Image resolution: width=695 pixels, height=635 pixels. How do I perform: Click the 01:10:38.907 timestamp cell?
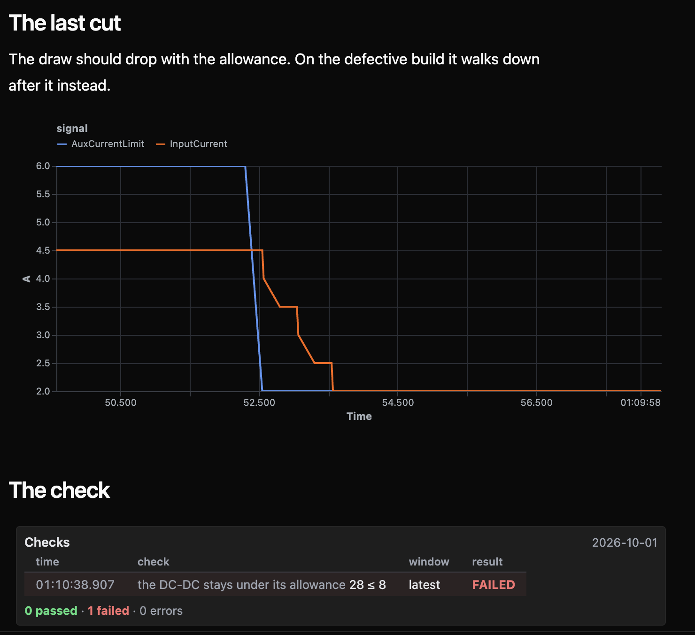[x=75, y=585]
